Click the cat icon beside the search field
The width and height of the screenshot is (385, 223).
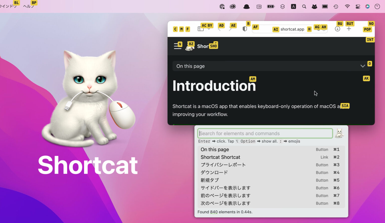[340, 133]
